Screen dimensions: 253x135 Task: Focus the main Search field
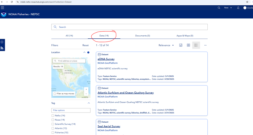click(x=129, y=27)
